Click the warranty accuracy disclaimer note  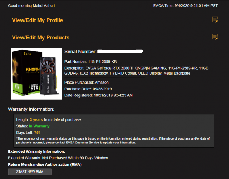point(113,141)
